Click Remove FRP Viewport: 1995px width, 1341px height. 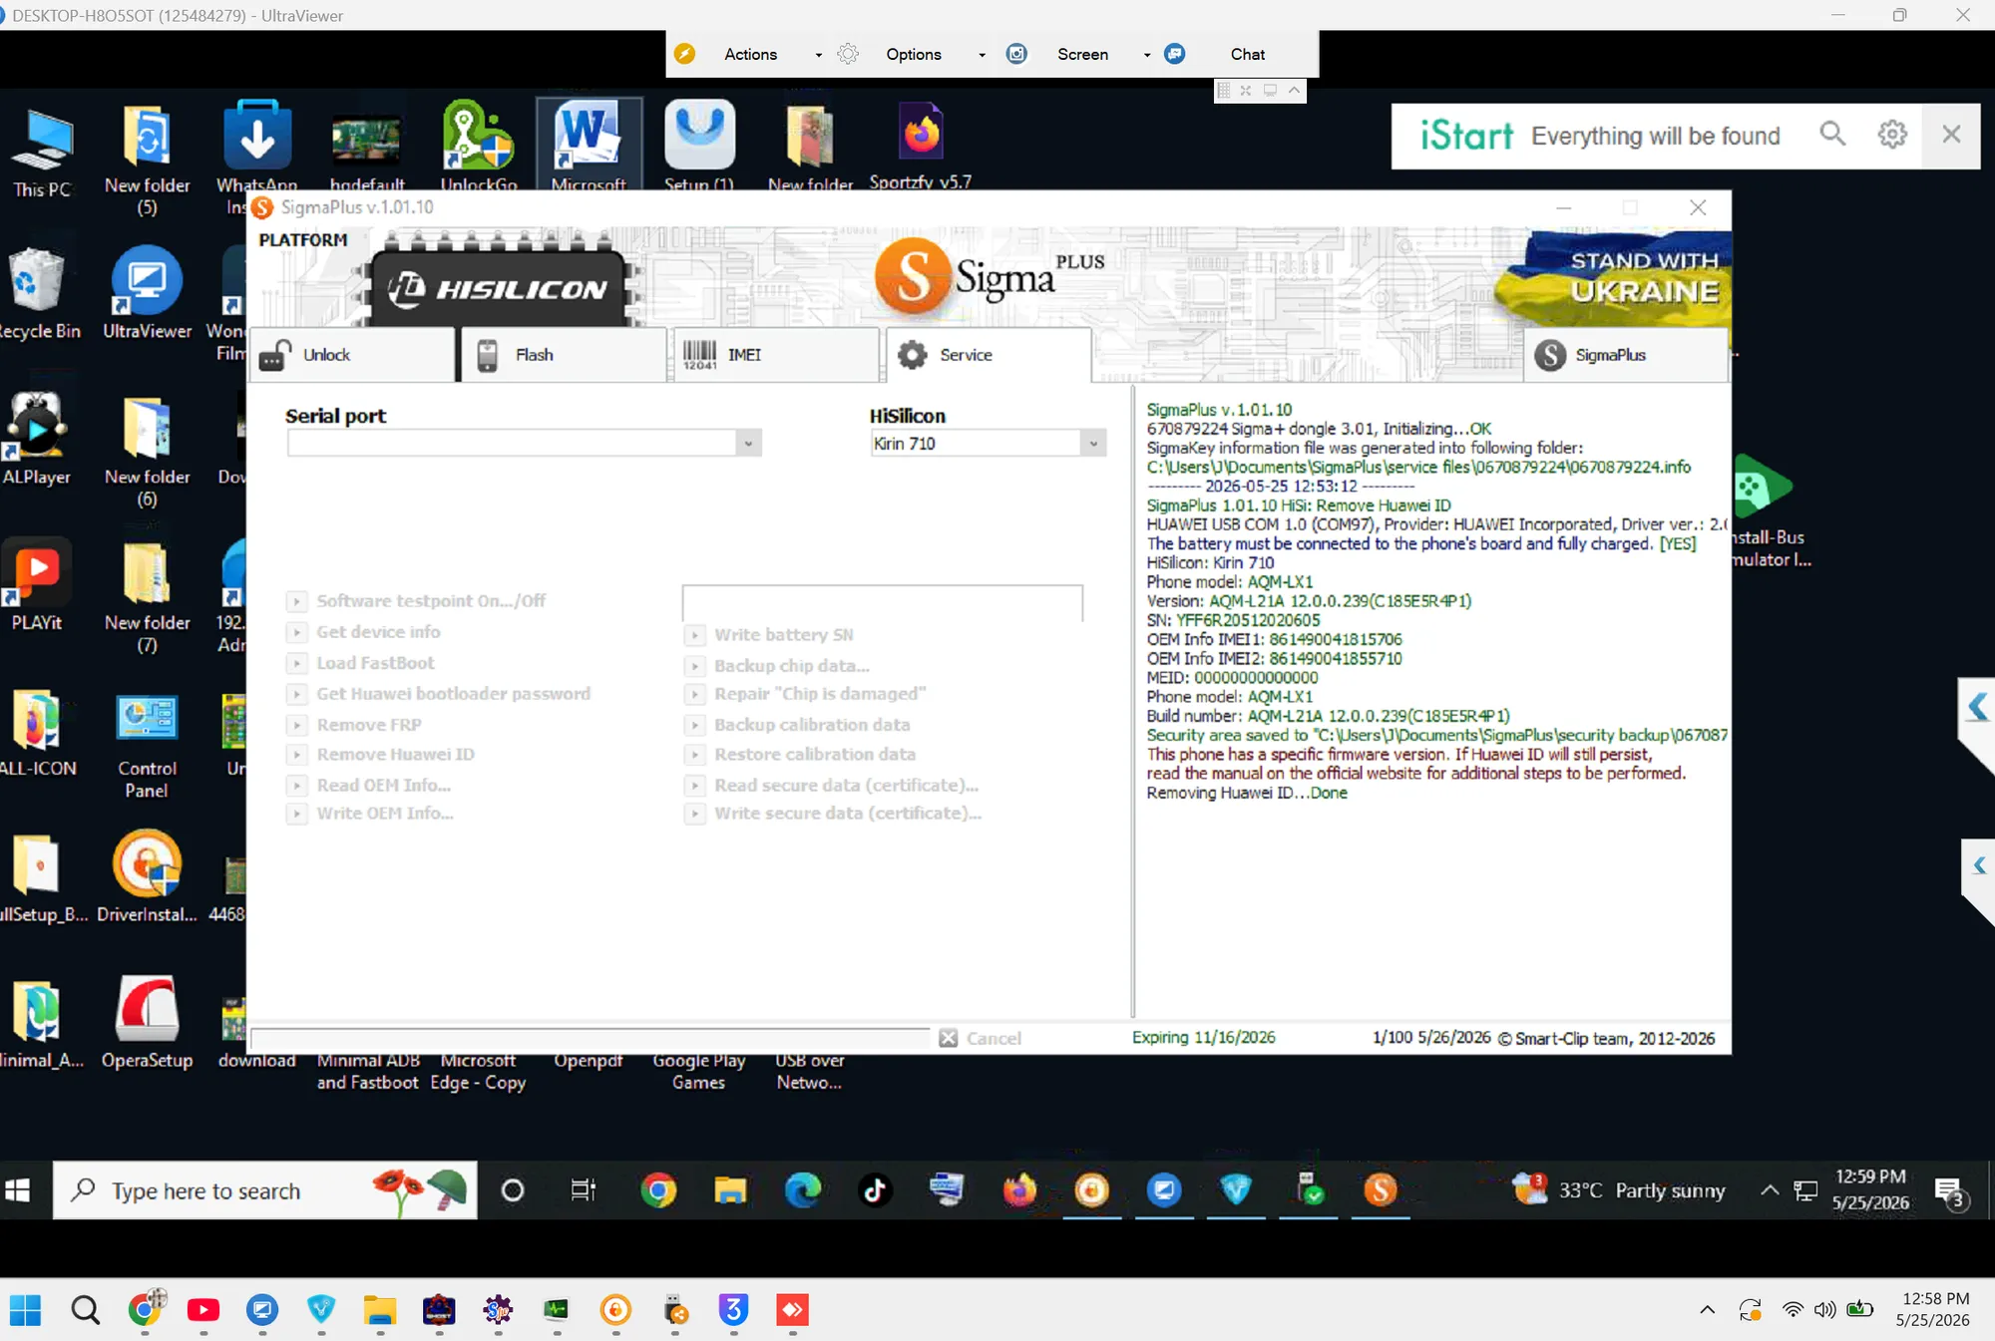click(356, 725)
